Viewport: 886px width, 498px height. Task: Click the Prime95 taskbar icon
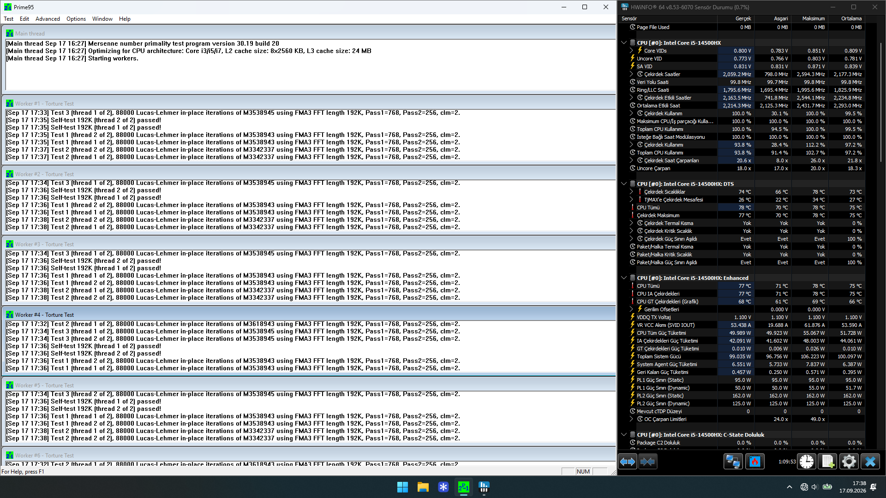pyautogui.click(x=463, y=487)
